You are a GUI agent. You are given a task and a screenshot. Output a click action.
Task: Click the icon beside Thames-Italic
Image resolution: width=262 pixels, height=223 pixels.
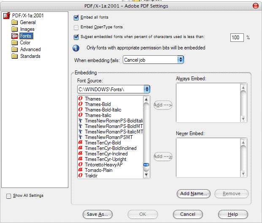pyautogui.click(x=80, y=115)
